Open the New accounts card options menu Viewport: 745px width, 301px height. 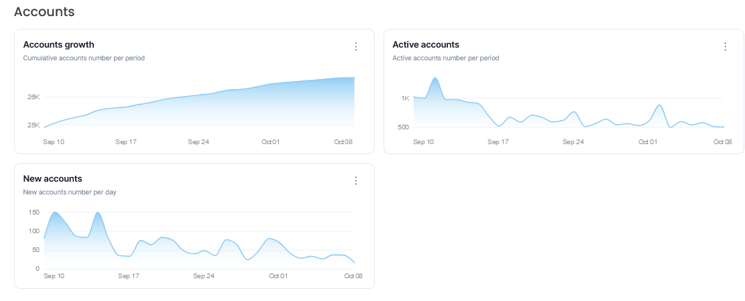[x=356, y=181]
